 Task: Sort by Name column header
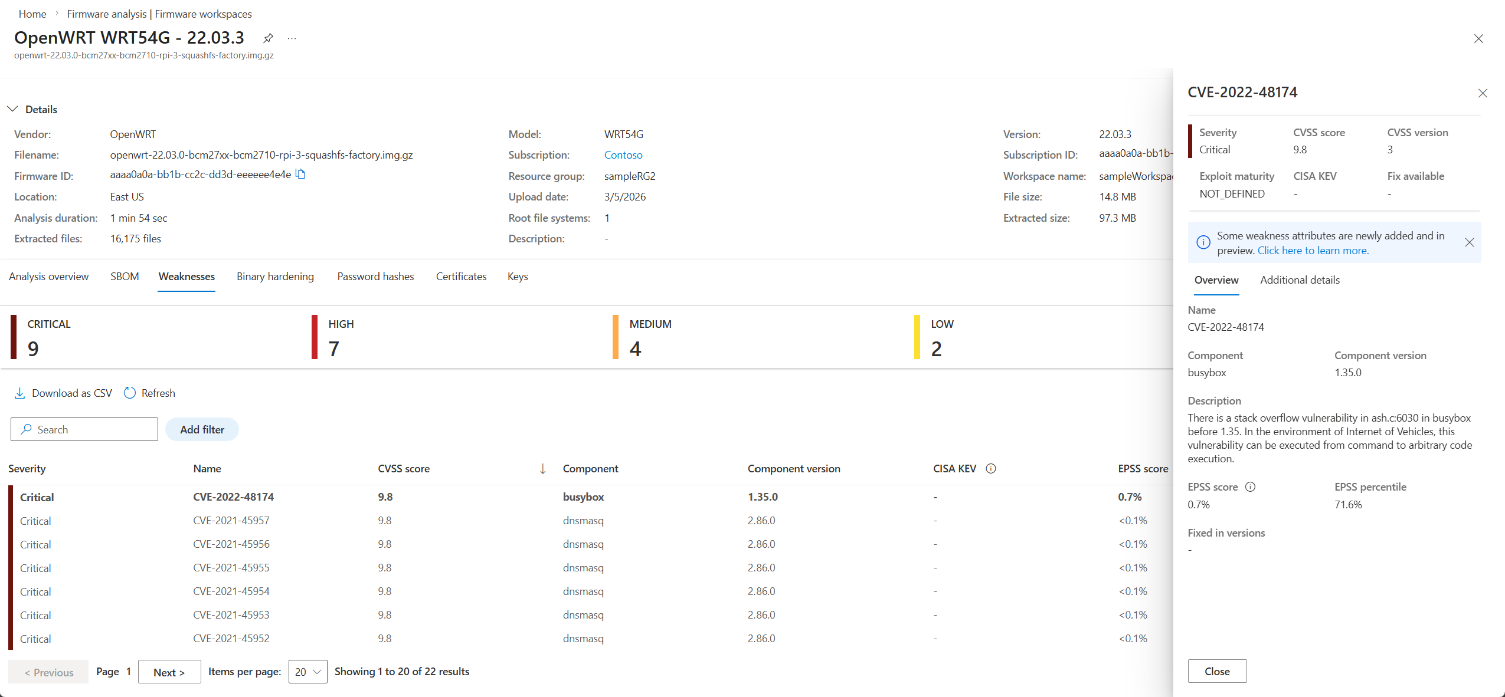(207, 469)
